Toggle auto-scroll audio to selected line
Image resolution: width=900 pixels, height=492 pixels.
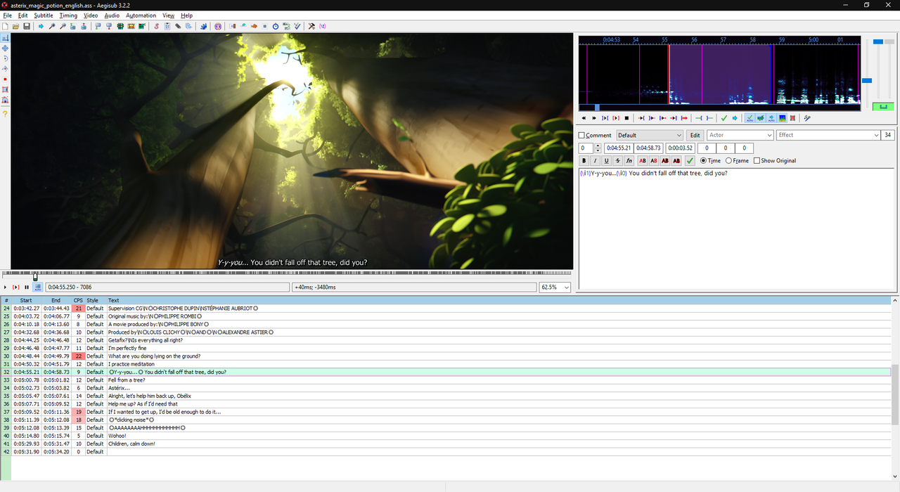pos(771,118)
